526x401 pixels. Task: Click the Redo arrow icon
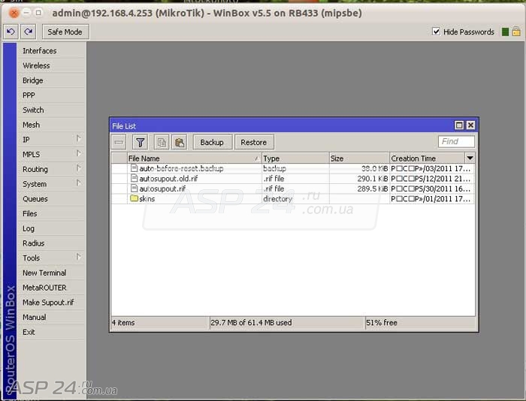[x=29, y=32]
